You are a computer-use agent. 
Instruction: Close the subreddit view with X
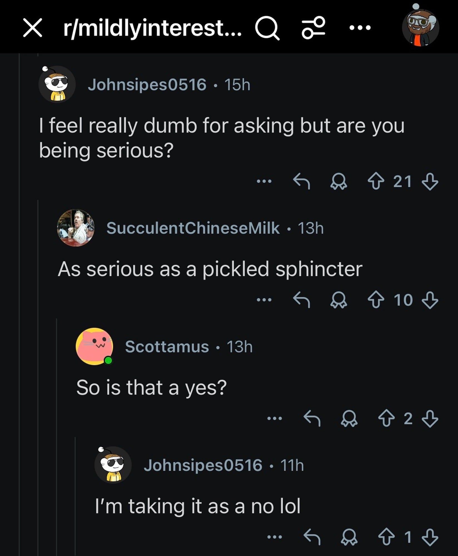(33, 28)
